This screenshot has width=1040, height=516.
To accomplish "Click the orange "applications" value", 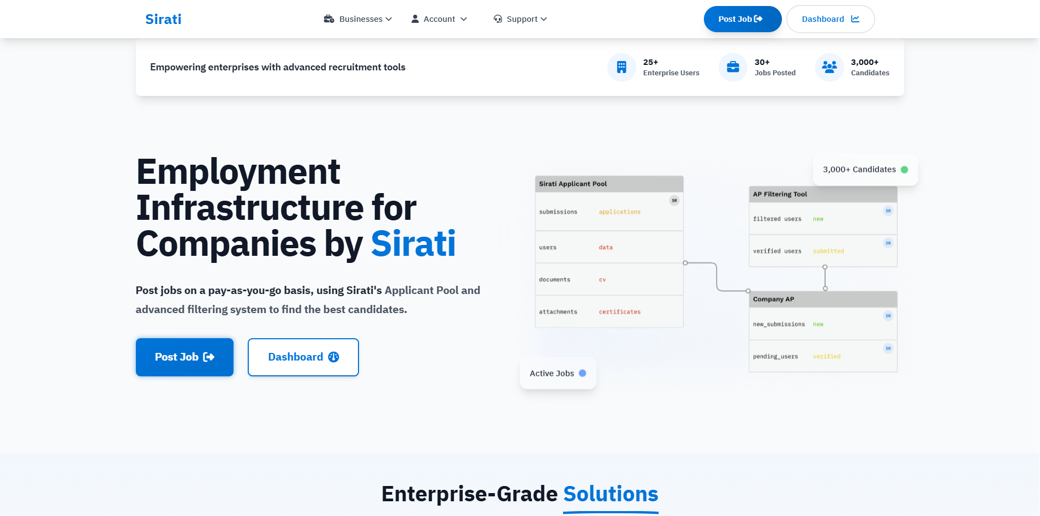I will click(619, 212).
